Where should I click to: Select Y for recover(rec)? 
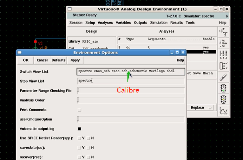coord(79,157)
